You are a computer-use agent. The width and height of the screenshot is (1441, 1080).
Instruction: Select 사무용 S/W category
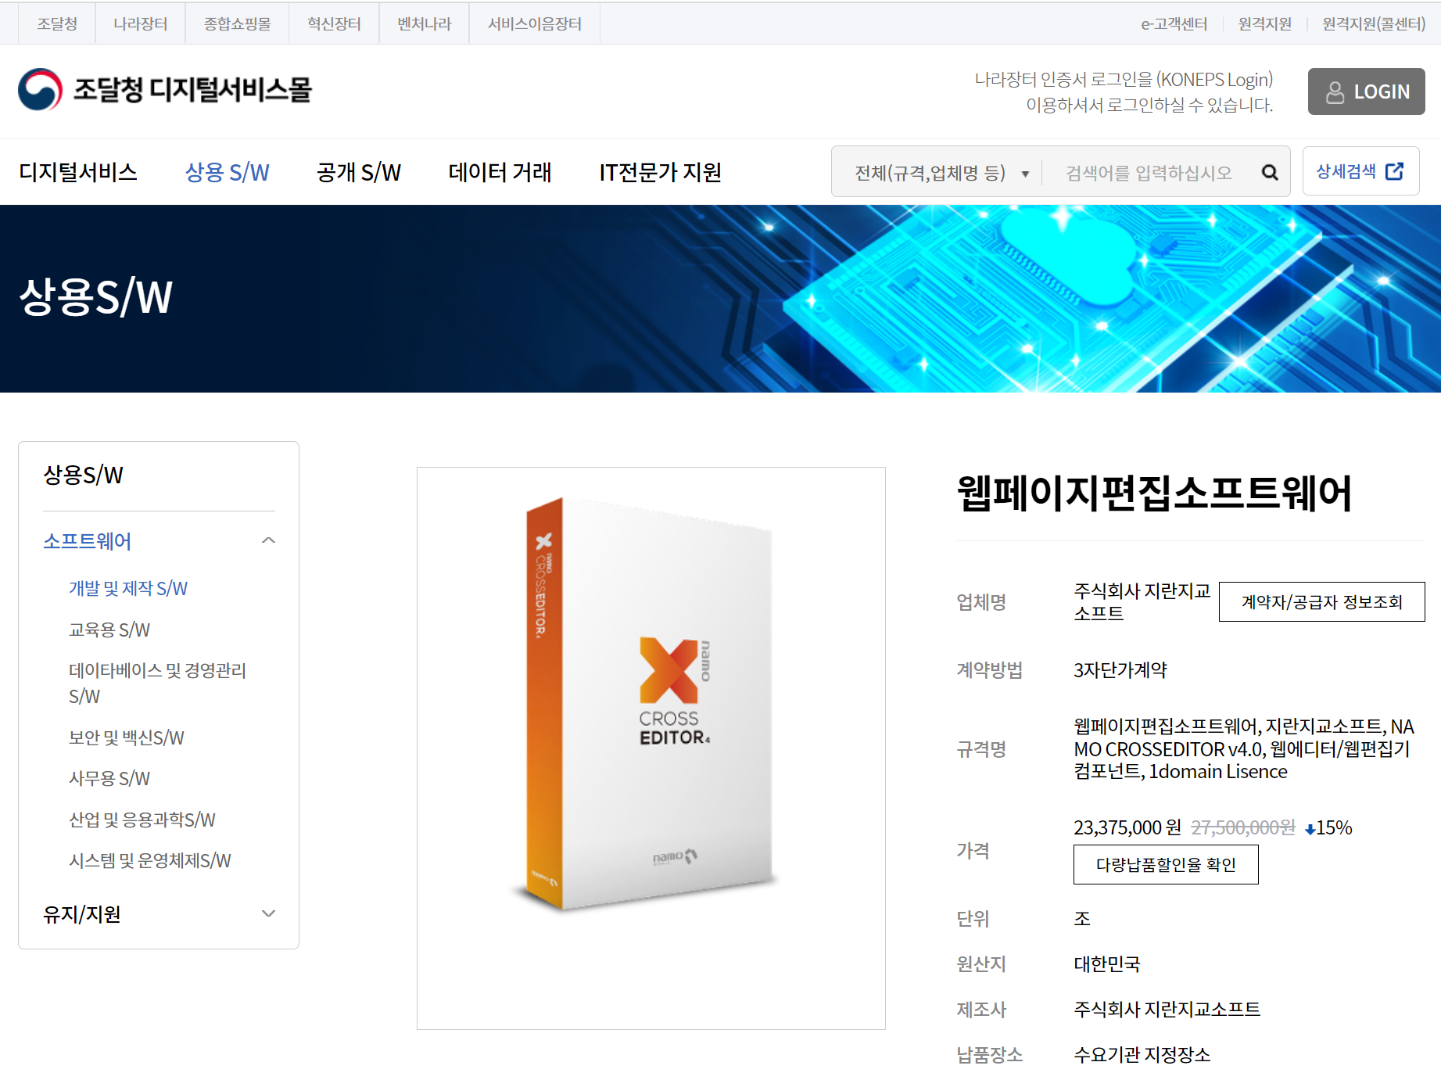[x=109, y=778]
